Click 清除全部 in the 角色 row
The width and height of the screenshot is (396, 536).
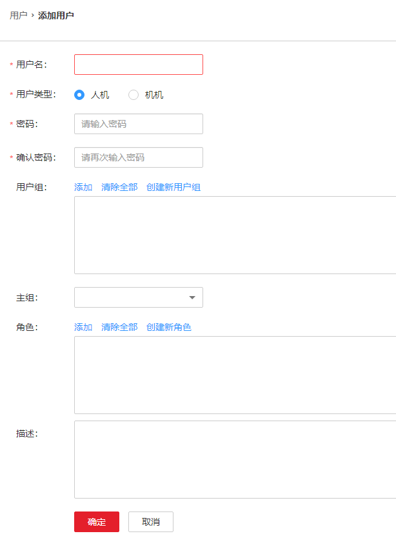(119, 327)
